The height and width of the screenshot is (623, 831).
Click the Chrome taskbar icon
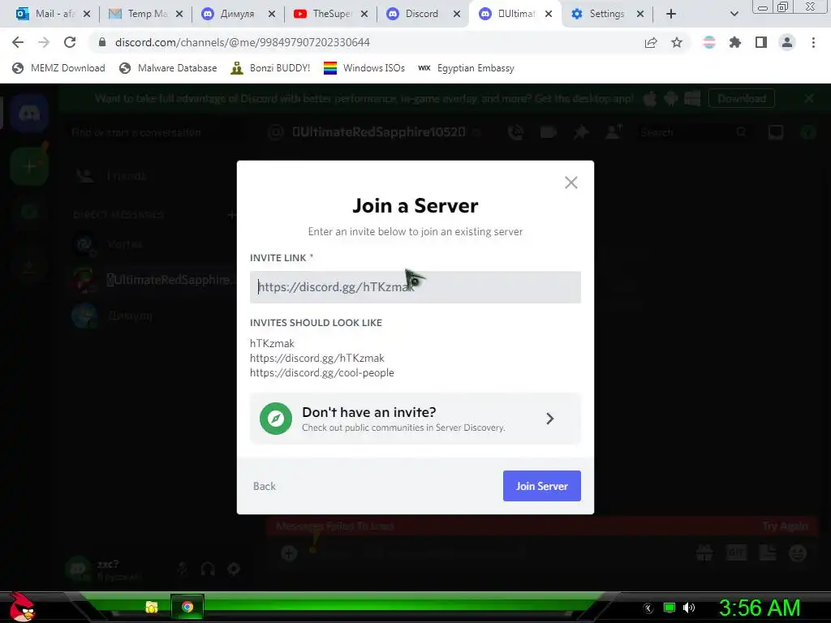click(x=187, y=607)
